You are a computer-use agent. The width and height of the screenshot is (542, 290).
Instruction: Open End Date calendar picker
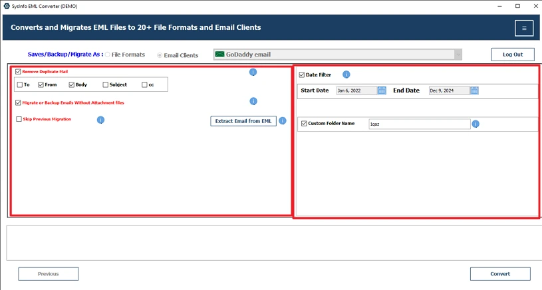(x=474, y=90)
